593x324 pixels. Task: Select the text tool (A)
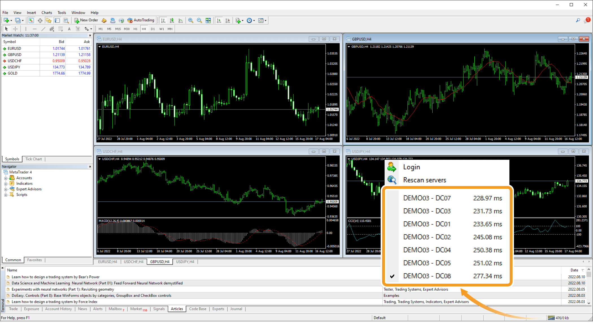pyautogui.click(x=69, y=29)
